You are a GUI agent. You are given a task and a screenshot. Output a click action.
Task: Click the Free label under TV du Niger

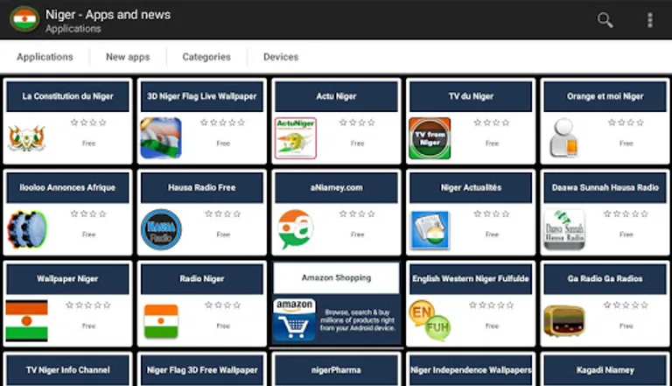tap(492, 144)
